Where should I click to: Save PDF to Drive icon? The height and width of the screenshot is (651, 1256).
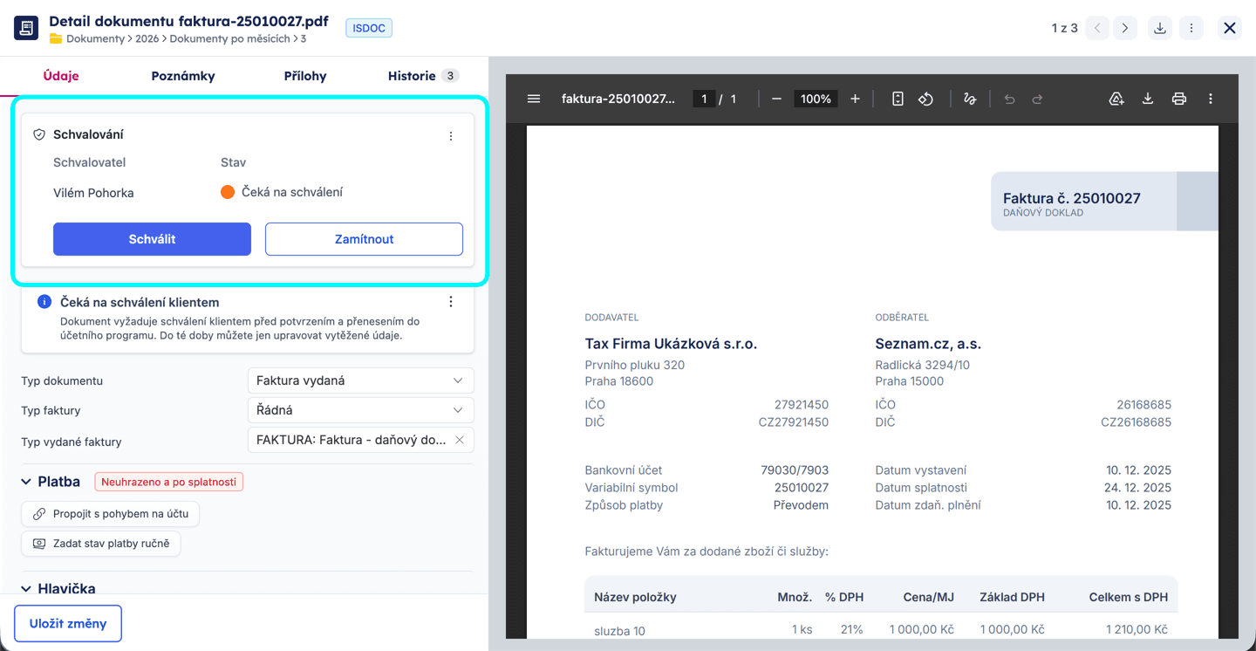pos(1116,99)
